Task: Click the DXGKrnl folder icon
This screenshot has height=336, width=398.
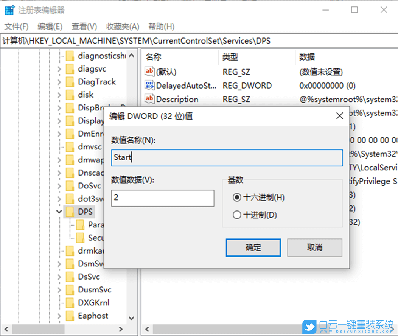Action: (x=71, y=302)
